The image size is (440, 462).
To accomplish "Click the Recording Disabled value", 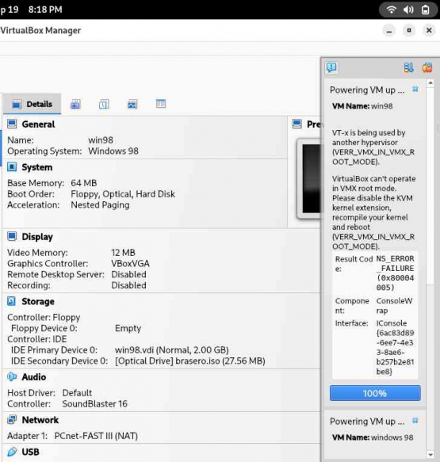I will click(128, 285).
